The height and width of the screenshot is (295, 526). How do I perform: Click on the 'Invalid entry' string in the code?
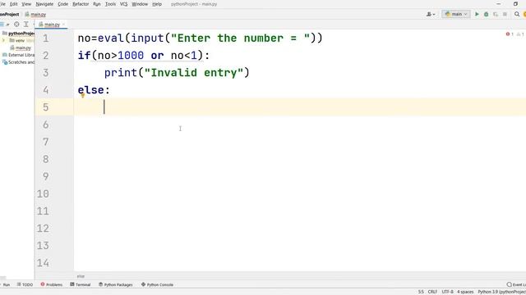click(194, 73)
